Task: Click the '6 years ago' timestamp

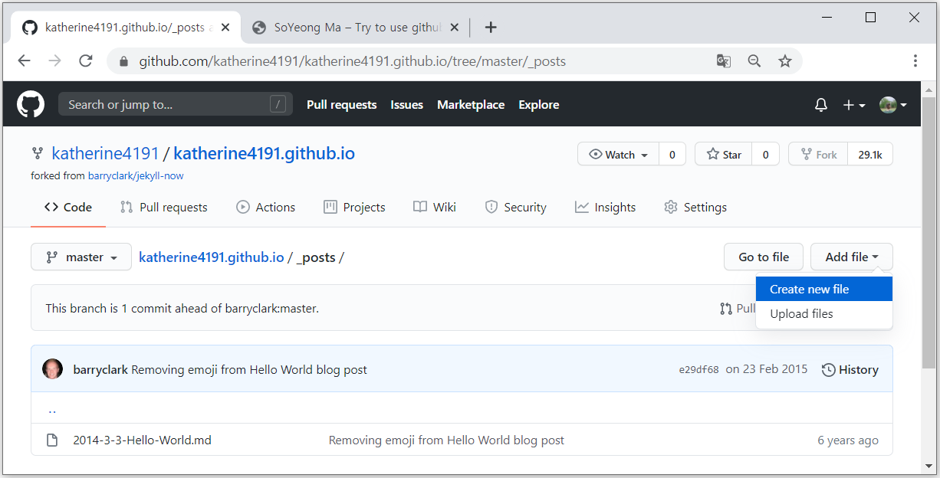Action: click(x=848, y=440)
